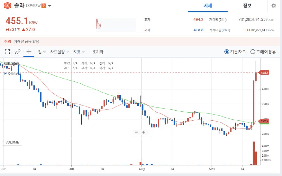Click the chart zoom out minus button

click(136, 132)
